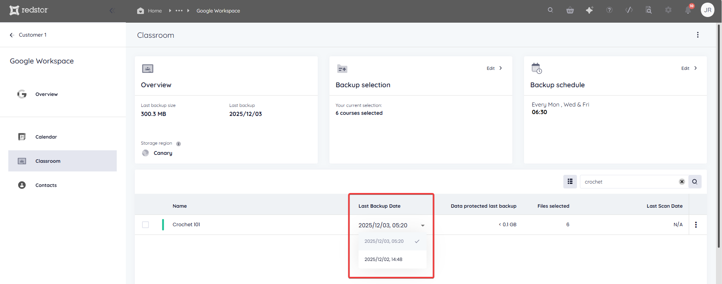The height and width of the screenshot is (284, 722).
Task: Click the Storage region info icon
Action: [x=179, y=144]
